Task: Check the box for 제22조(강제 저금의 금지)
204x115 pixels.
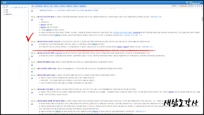Action: (36, 75)
